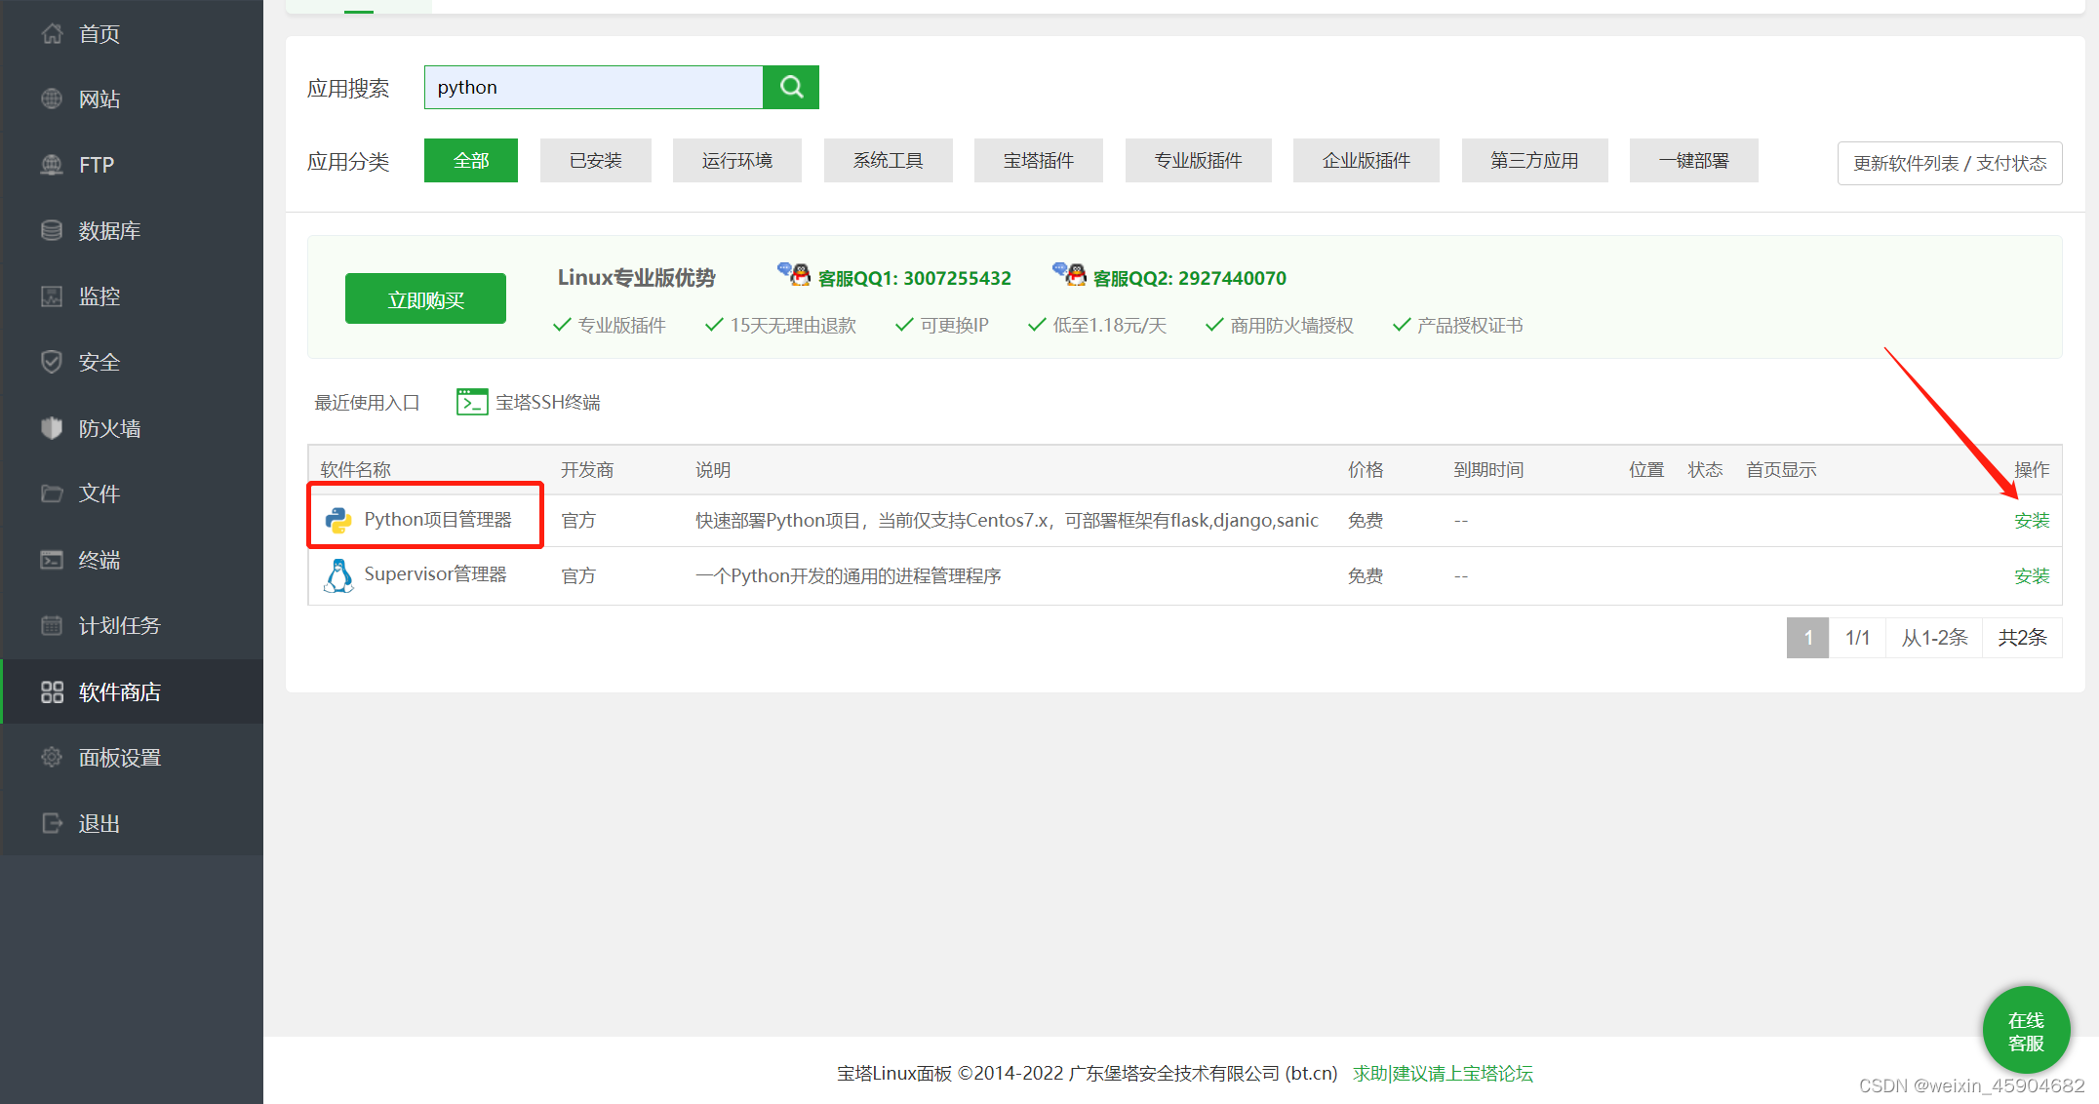The image size is (2099, 1104).
Task: Select the 宝塔插件 category tab
Action: tap(1039, 160)
